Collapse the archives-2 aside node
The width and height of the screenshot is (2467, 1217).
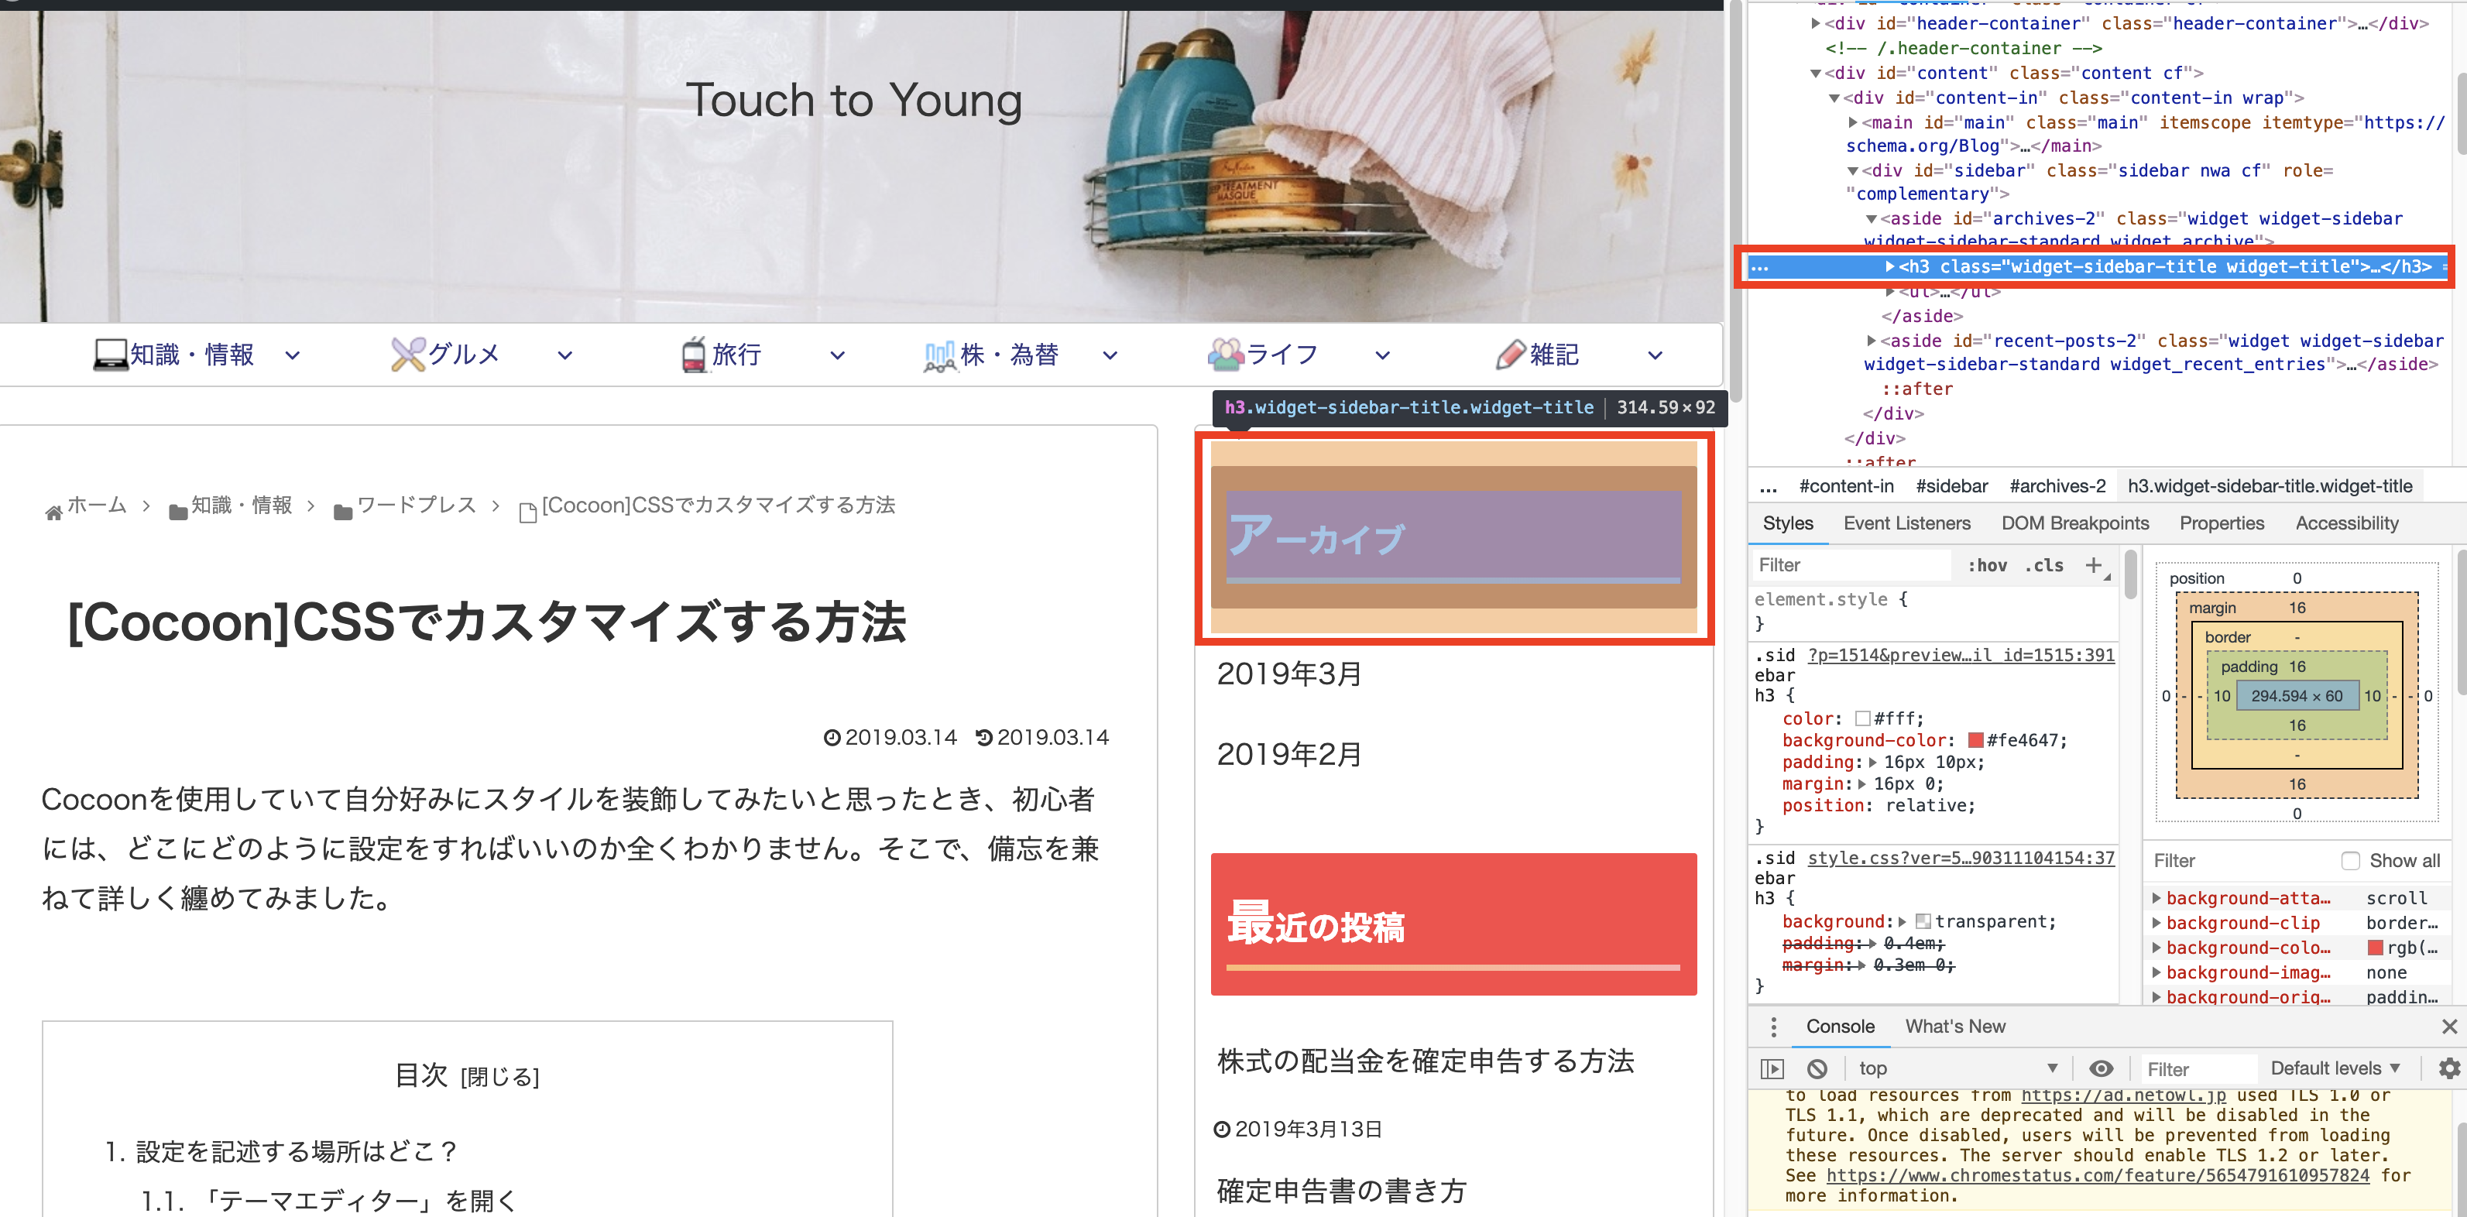click(x=1872, y=219)
